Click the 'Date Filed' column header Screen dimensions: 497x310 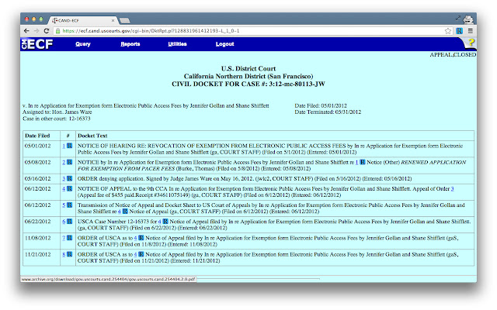tap(37, 136)
